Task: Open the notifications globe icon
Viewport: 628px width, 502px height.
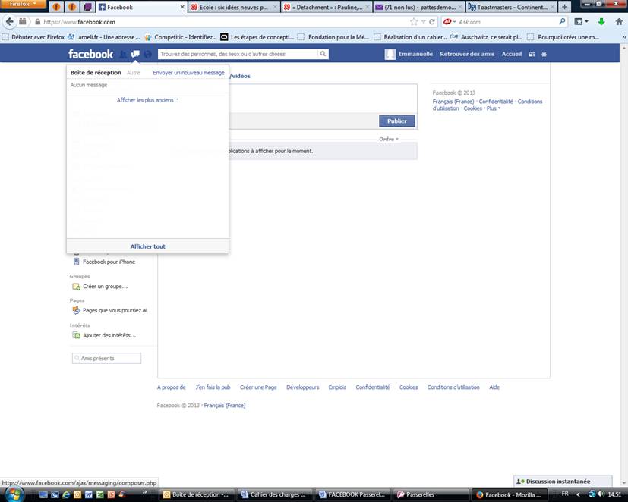Action: point(148,54)
